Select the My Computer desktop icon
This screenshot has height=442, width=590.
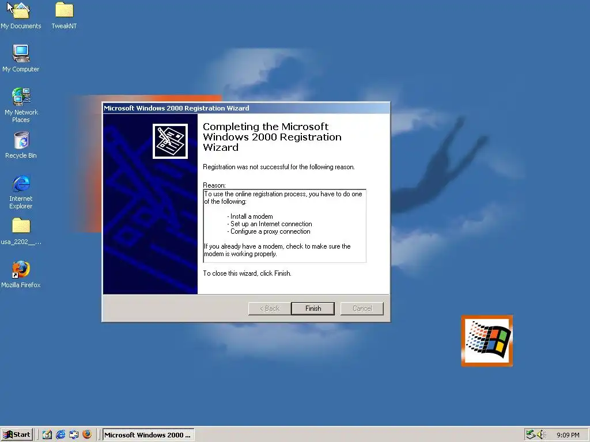point(21,59)
